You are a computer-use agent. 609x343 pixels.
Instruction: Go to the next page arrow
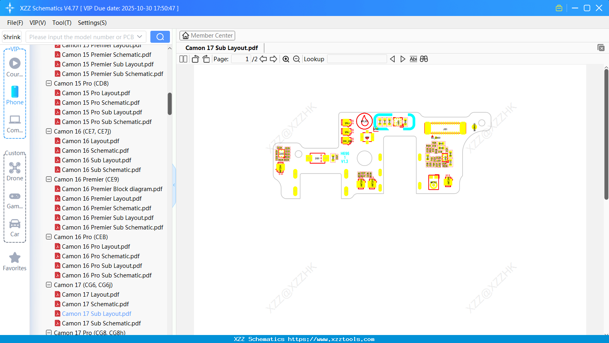click(x=274, y=59)
